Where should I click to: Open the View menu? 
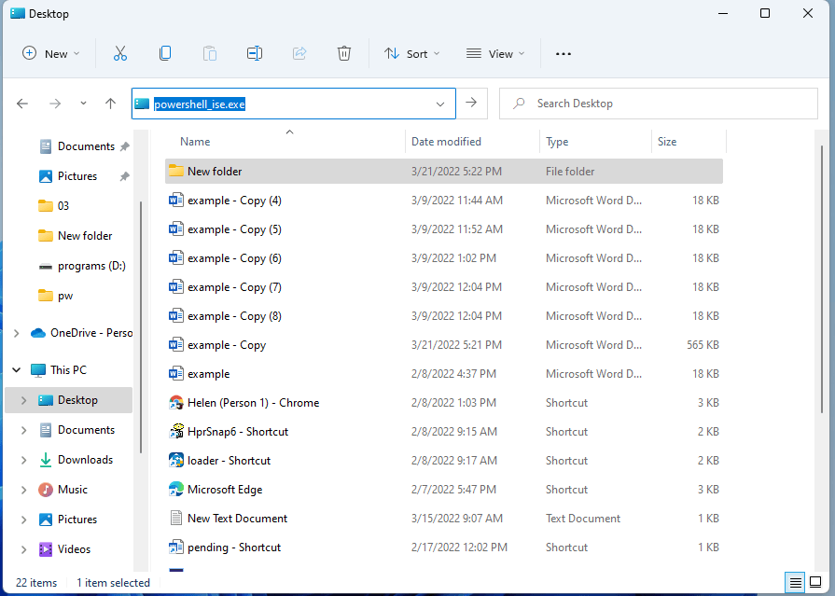pos(494,53)
